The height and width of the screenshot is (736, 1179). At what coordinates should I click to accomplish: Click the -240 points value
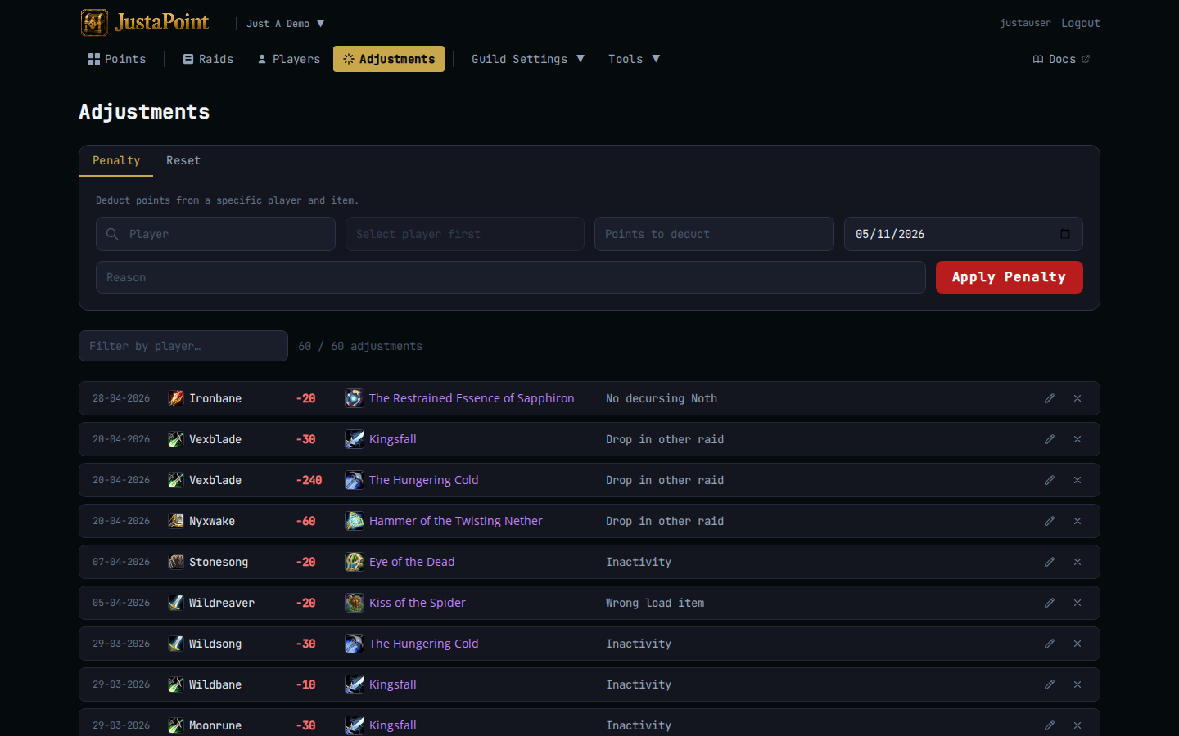[309, 480]
